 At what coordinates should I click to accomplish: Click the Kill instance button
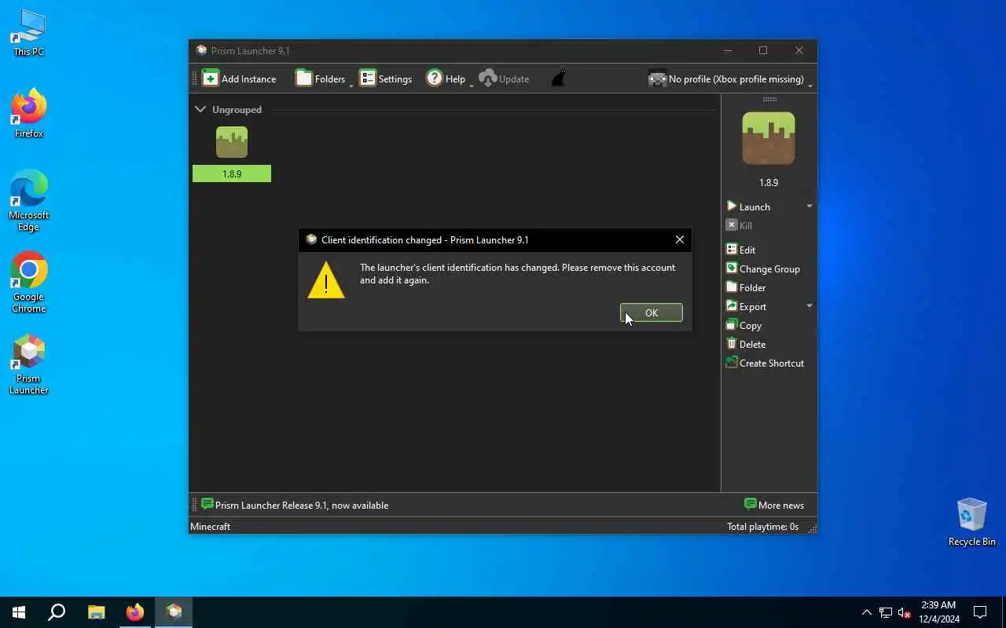[x=739, y=225]
